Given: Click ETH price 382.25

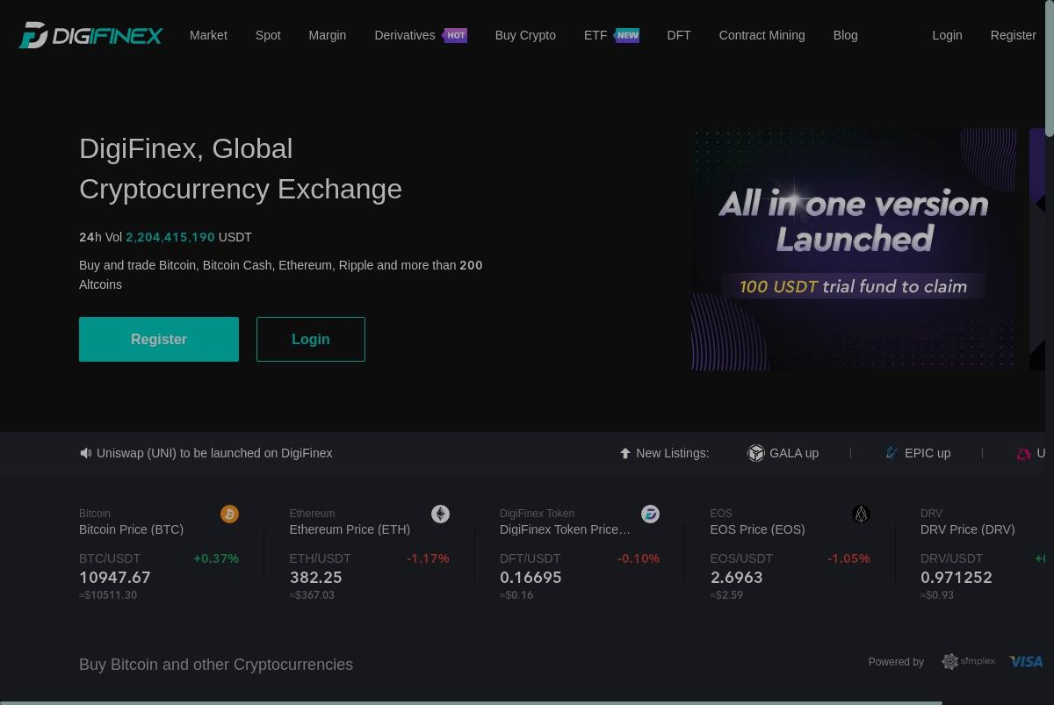Looking at the screenshot, I should coord(315,578).
